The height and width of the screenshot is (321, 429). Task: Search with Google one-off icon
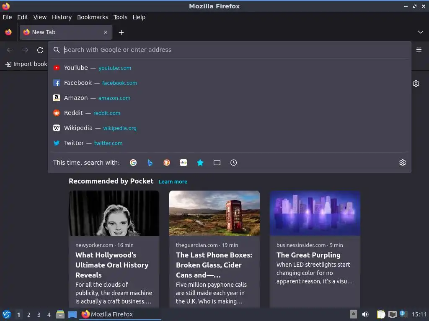pyautogui.click(x=133, y=163)
